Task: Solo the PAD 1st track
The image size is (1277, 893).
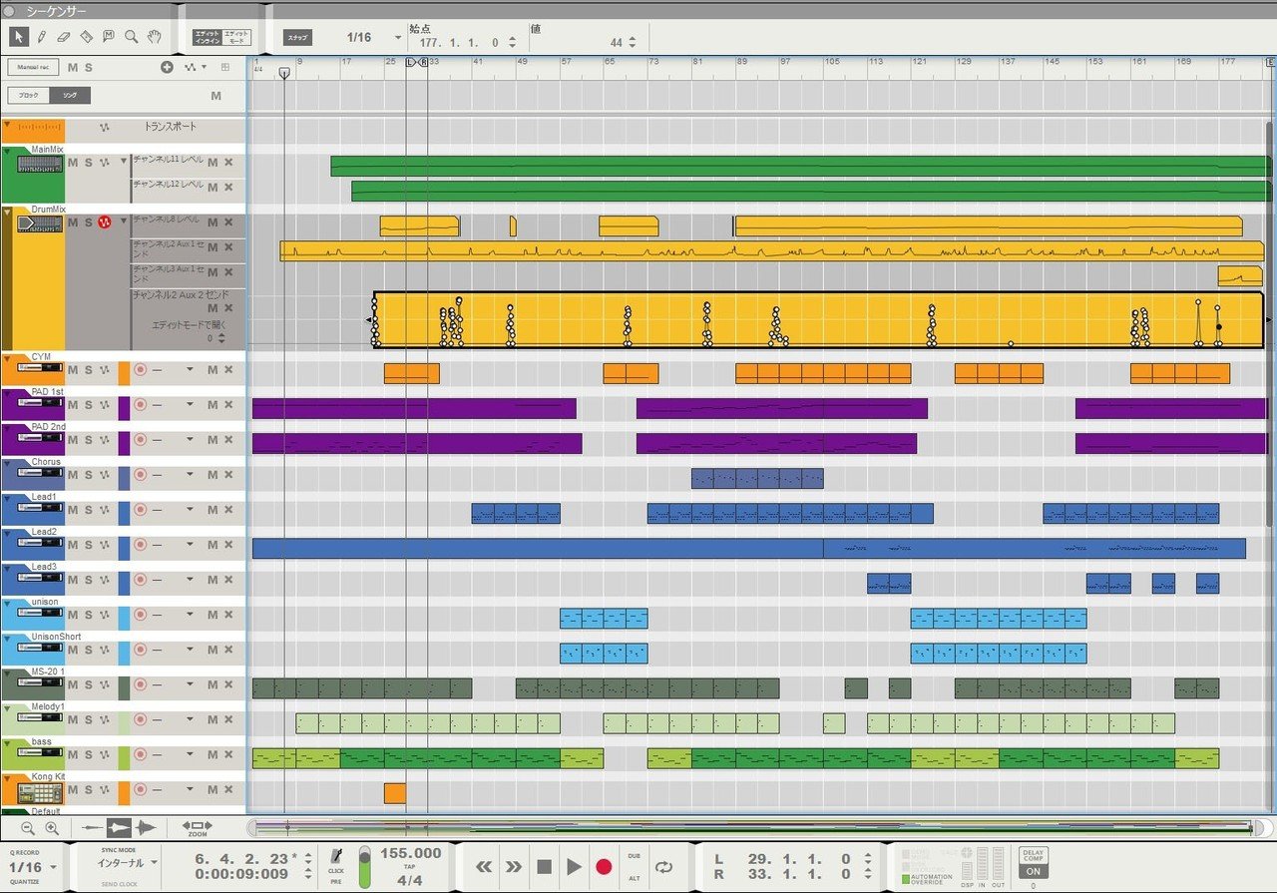Action: (88, 405)
